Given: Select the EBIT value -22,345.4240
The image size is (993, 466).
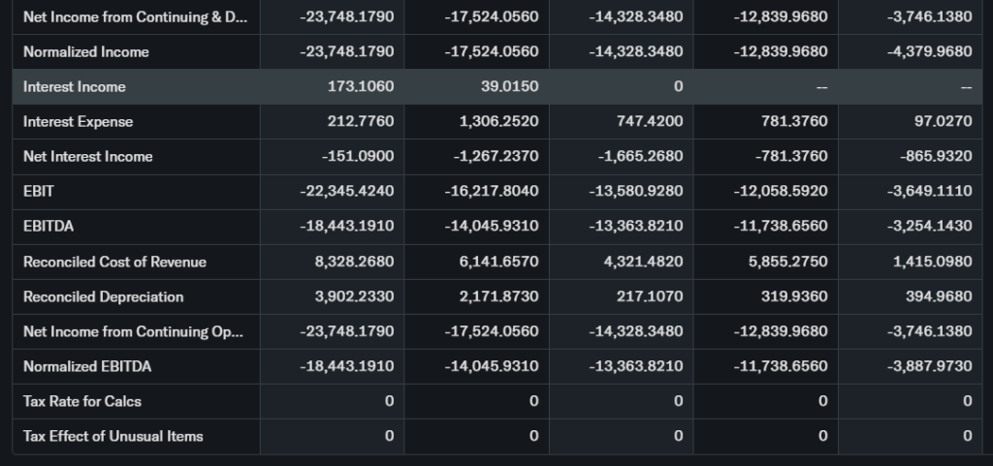Looking at the screenshot, I should (x=346, y=191).
